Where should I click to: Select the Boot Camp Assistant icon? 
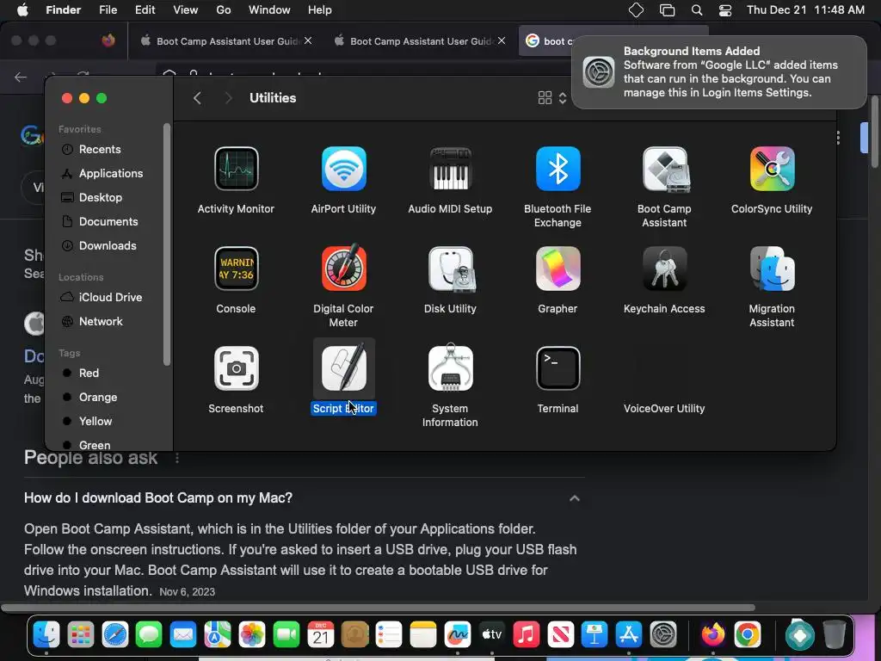665,169
